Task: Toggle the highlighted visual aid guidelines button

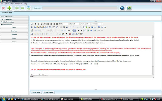Action: [x=75, y=31]
